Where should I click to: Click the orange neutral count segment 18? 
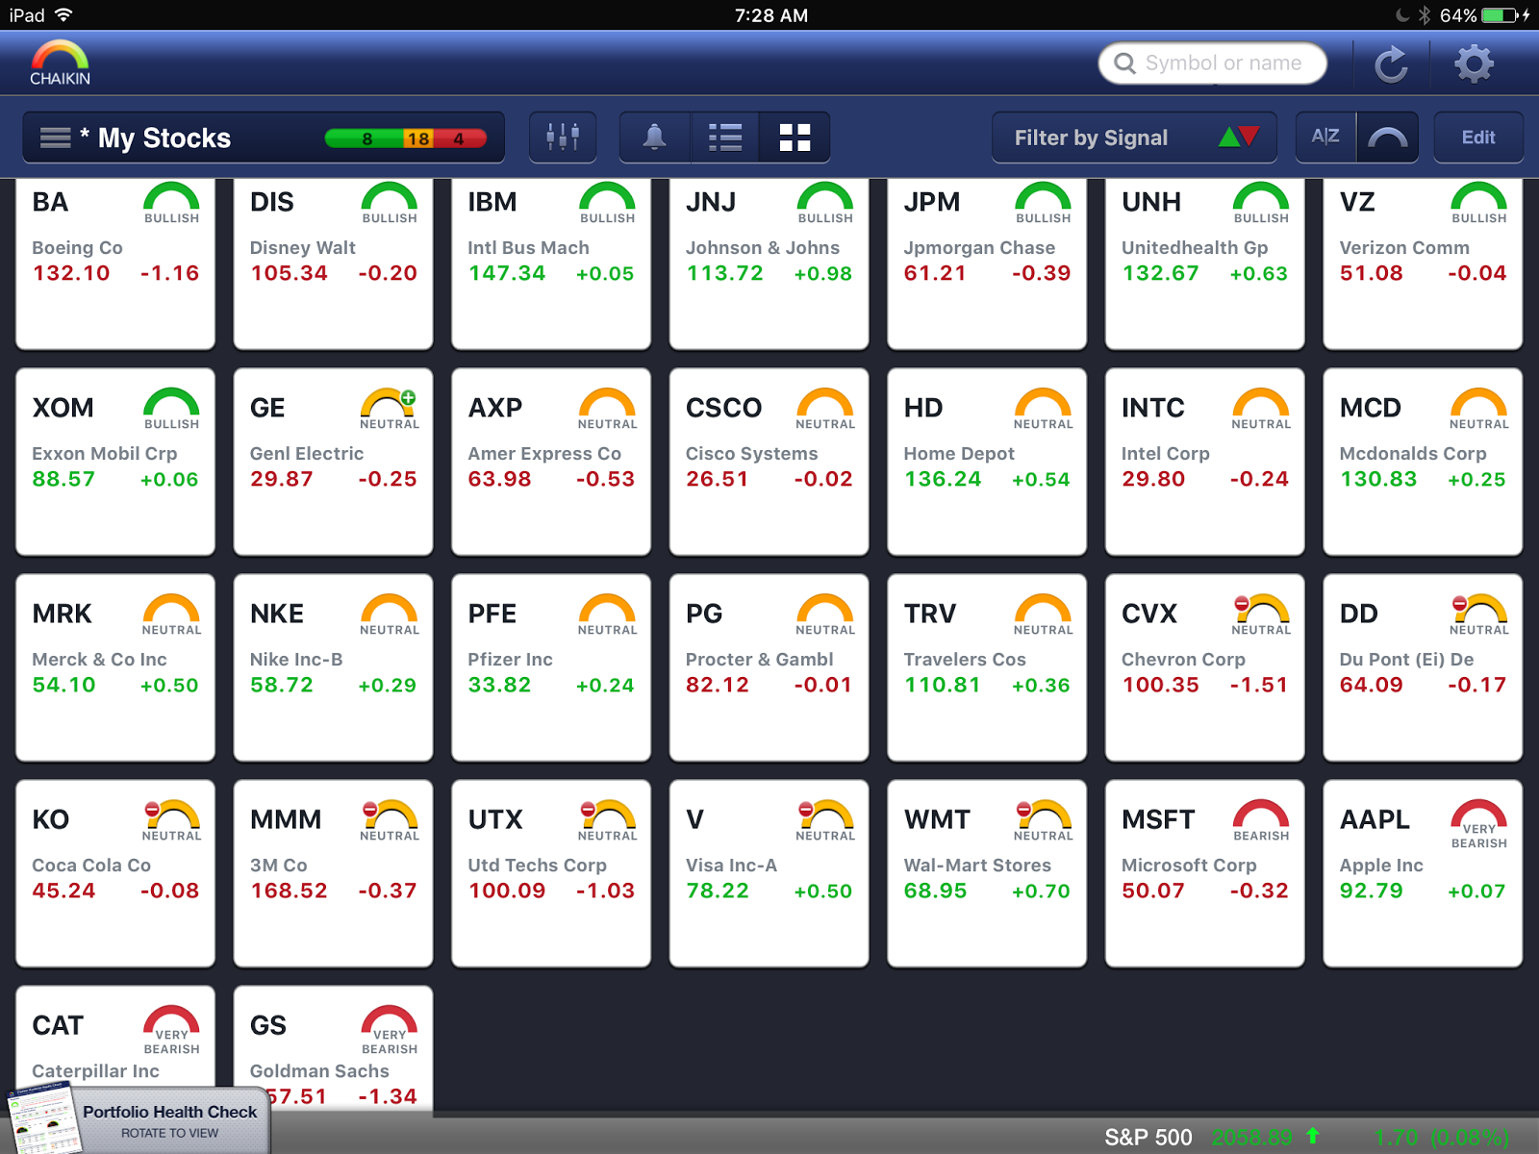[418, 138]
